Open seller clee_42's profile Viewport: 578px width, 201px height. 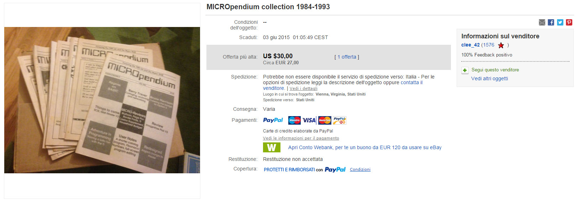coord(470,45)
